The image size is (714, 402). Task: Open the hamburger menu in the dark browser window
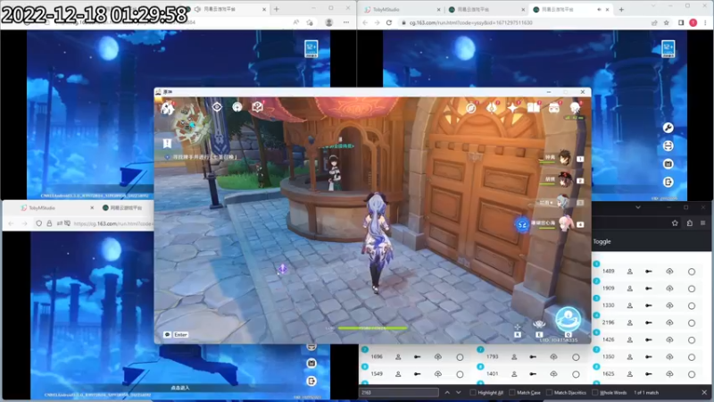[x=703, y=222]
